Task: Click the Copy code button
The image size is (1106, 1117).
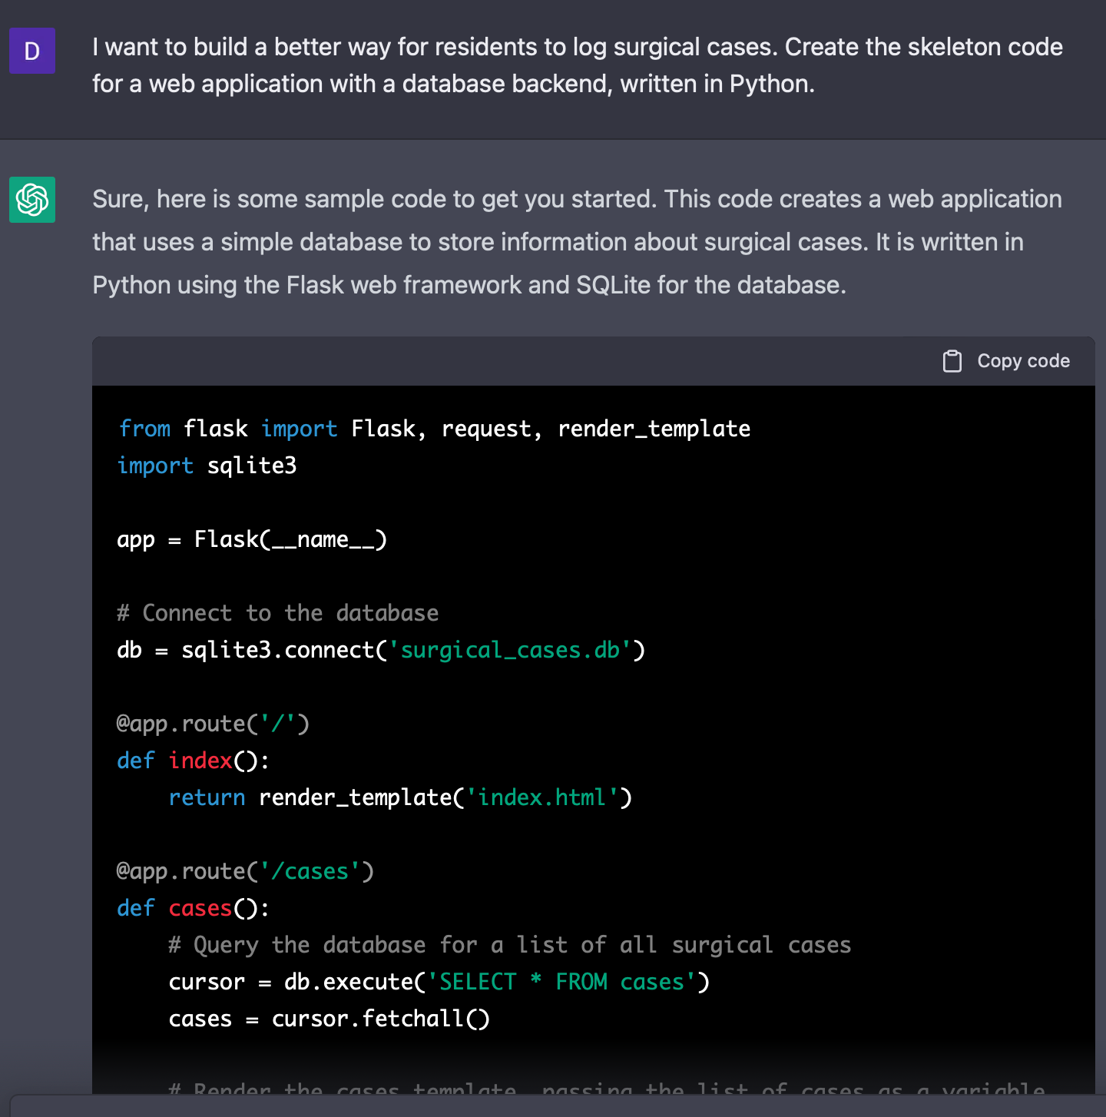Action: pos(1006,361)
